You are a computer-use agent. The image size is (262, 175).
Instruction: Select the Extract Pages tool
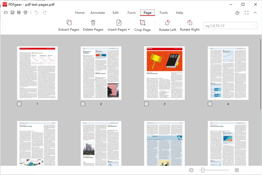[69, 25]
